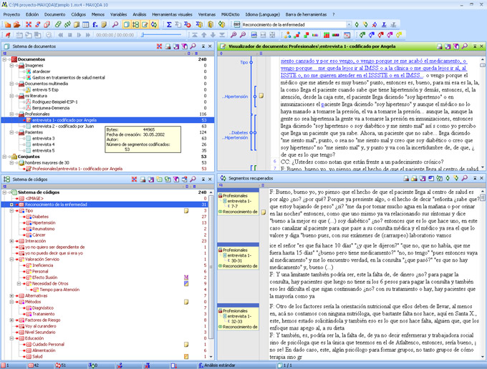Click the red pin icon in media toolbar

(x=8, y=35)
